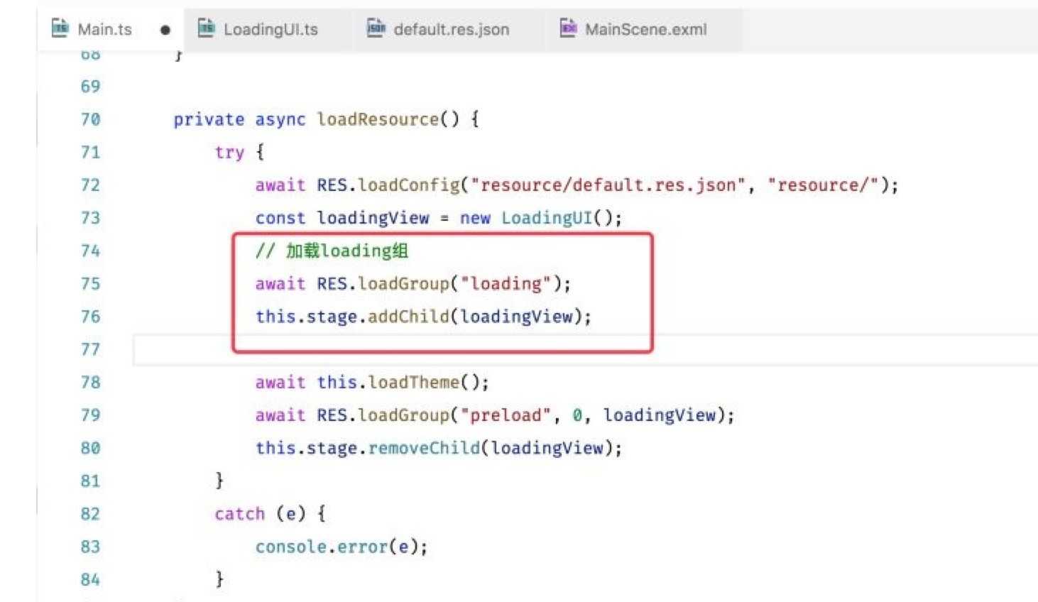Image resolution: width=1038 pixels, height=602 pixels.
Task: Click LoadingUI class name on line 73
Action: (x=547, y=218)
